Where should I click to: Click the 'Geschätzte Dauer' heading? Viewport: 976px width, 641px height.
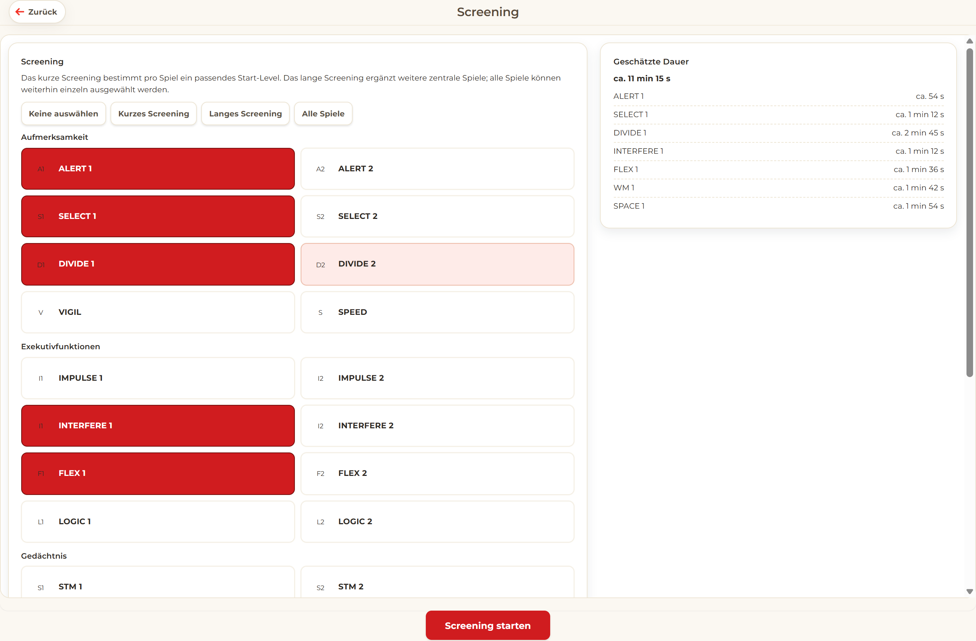point(651,62)
